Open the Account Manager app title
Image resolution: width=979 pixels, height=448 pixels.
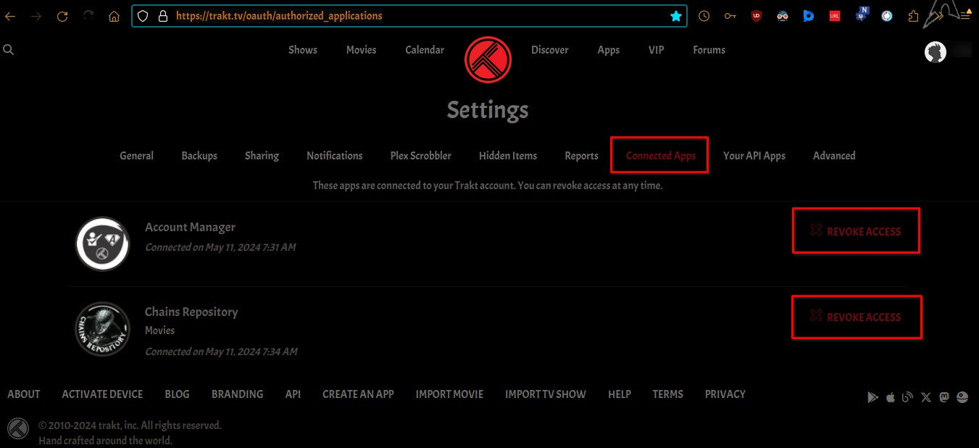coord(190,228)
